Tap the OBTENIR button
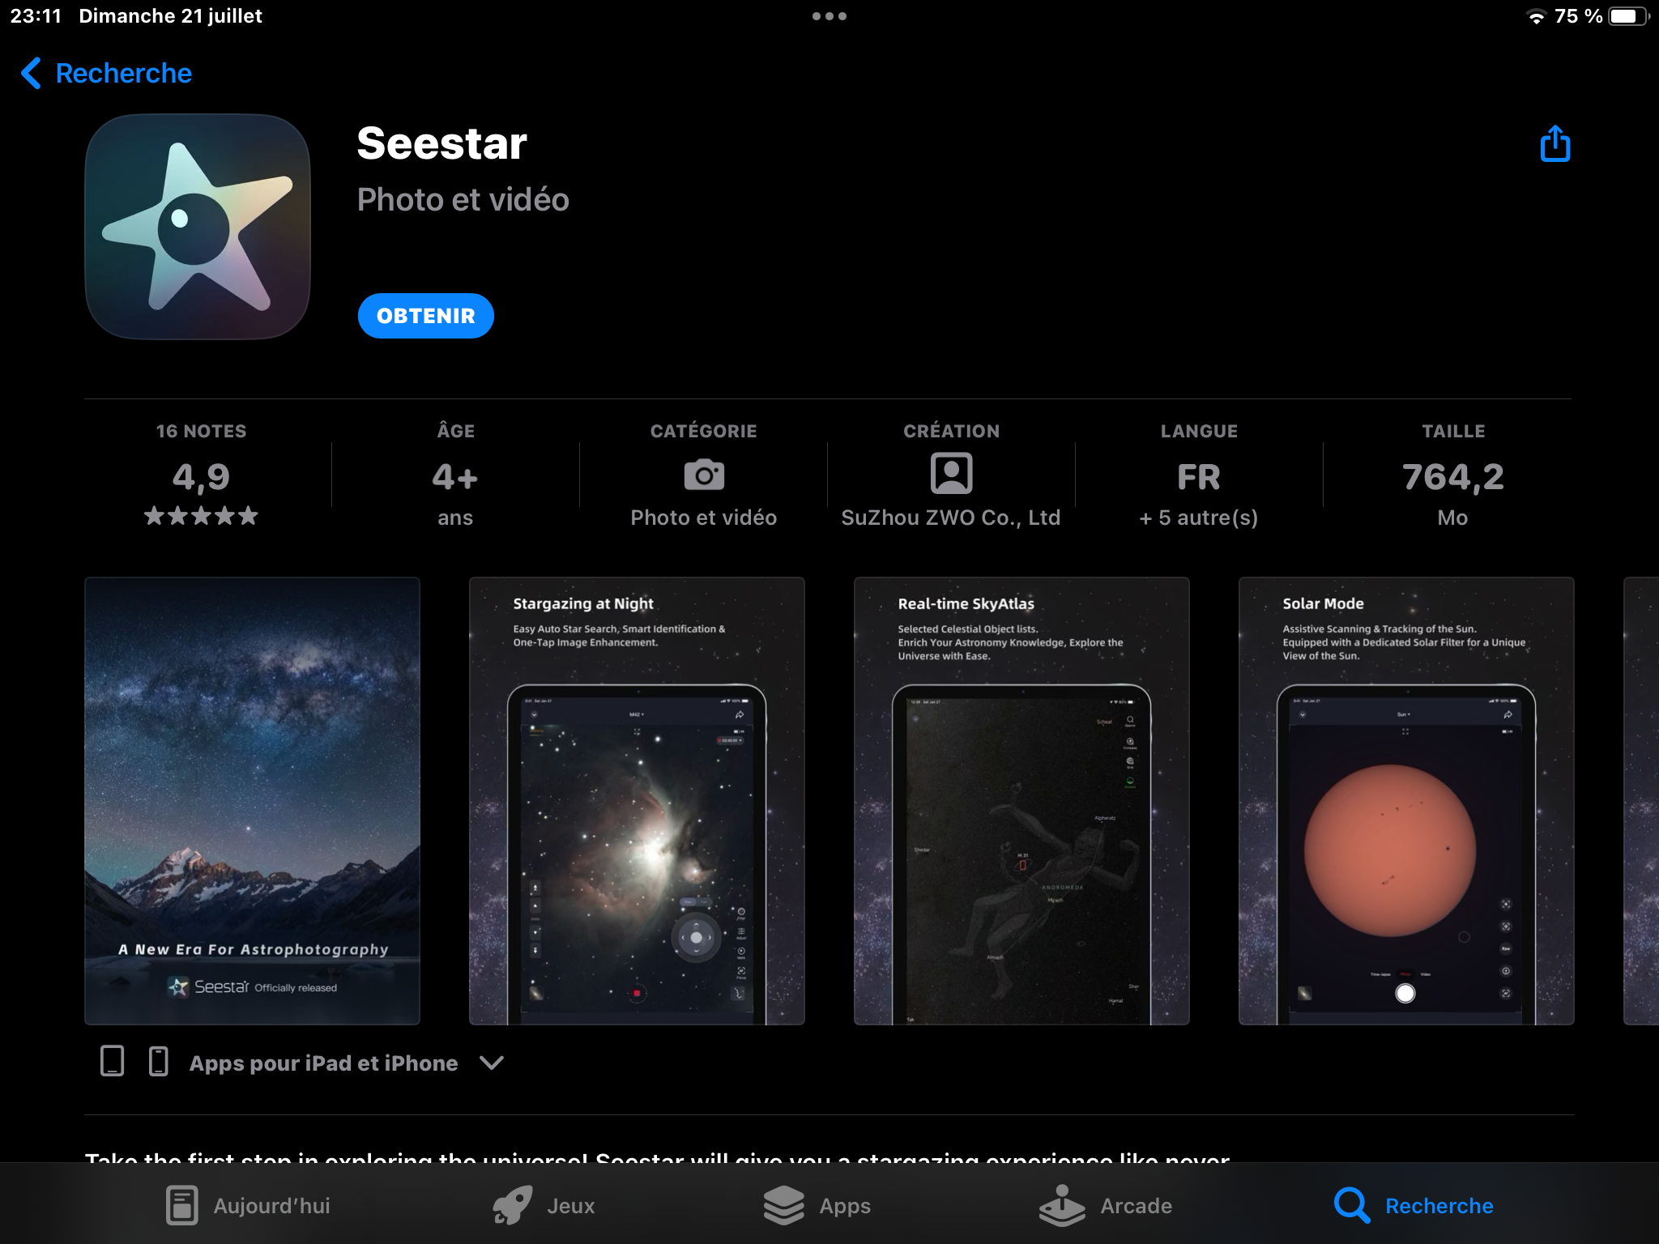This screenshot has height=1244, width=1659. tap(426, 316)
